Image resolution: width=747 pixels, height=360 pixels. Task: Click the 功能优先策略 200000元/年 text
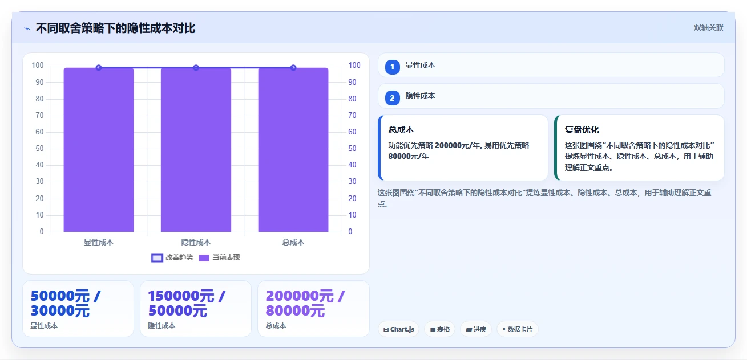point(434,145)
